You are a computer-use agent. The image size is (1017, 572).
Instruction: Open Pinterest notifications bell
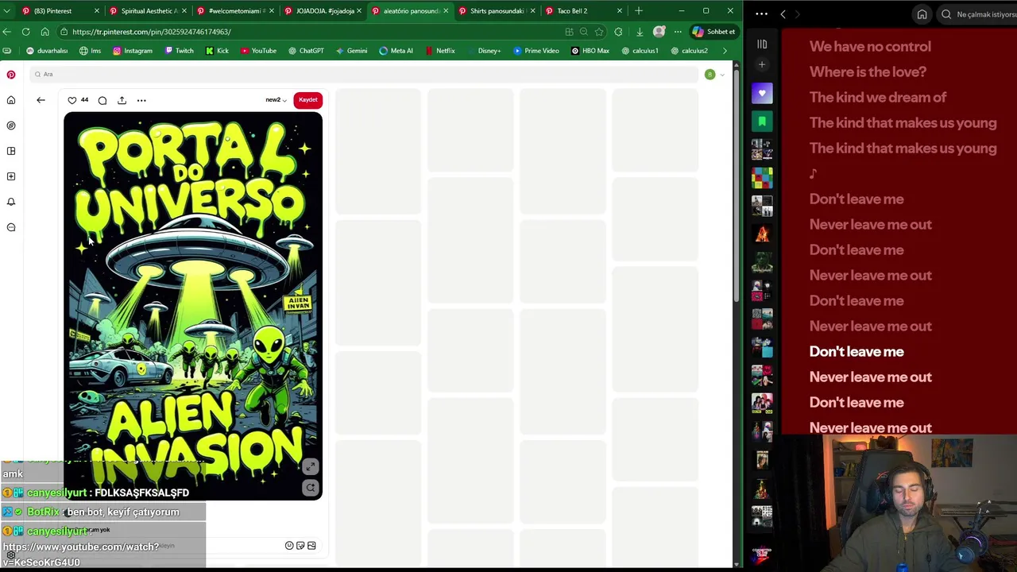pos(11,202)
